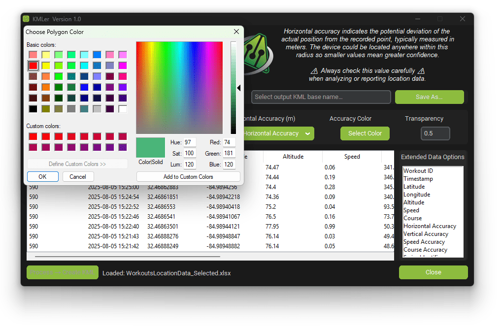Close the Choose Polygon Color dialog
The width and height of the screenshot is (501, 330).
(236, 32)
